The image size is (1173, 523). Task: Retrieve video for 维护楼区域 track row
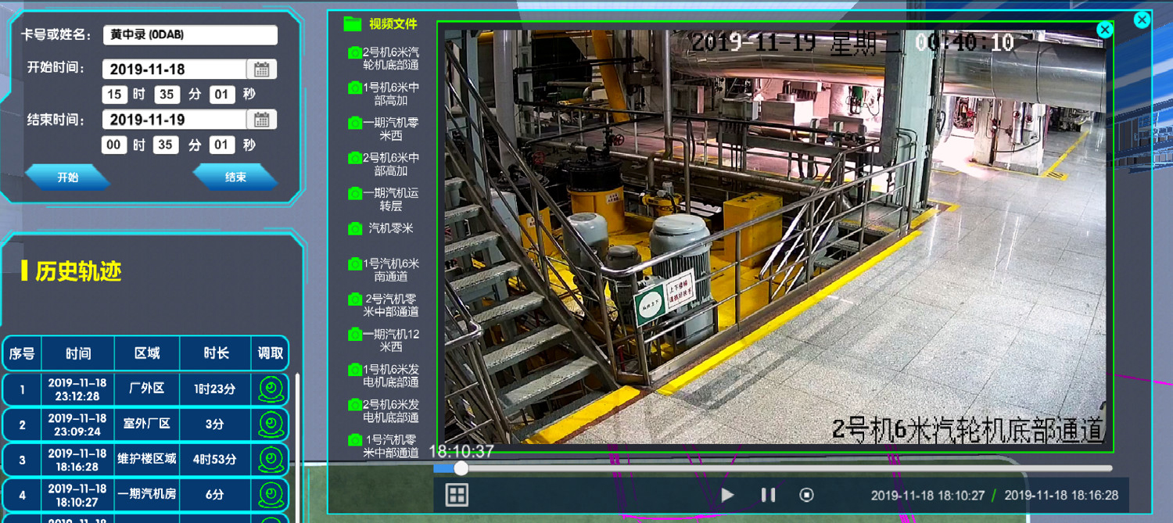coord(271,459)
